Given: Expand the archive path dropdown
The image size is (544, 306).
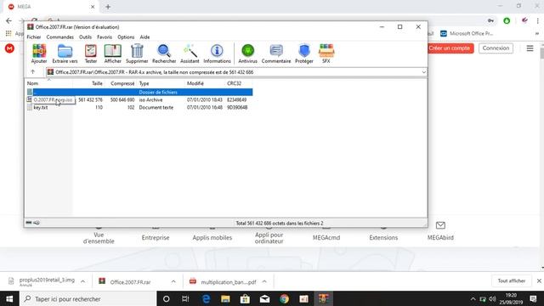Looking at the screenshot, I should coord(423,72).
